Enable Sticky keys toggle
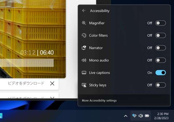The height and width of the screenshot is (122, 174). pyautogui.click(x=160, y=85)
